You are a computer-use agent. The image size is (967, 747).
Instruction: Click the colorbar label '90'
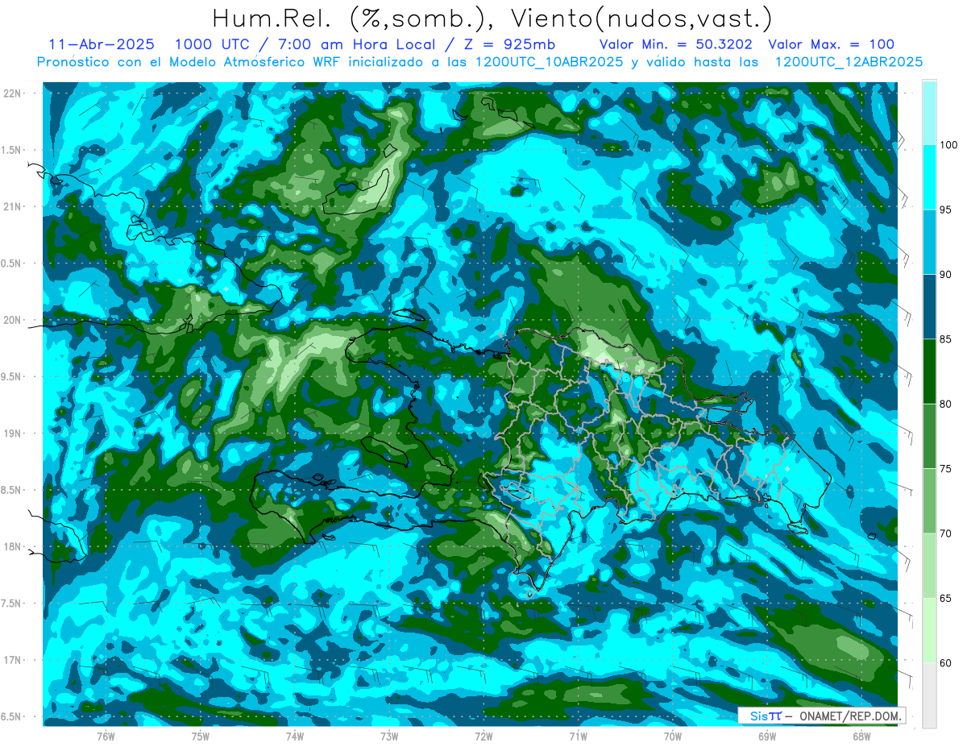pyautogui.click(x=947, y=275)
